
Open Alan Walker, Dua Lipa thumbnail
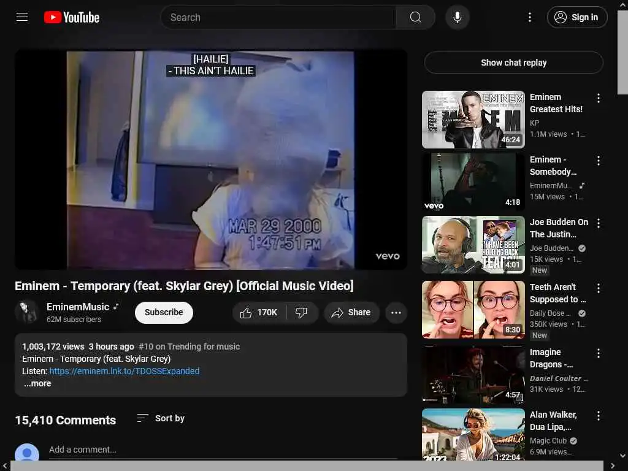(x=473, y=435)
